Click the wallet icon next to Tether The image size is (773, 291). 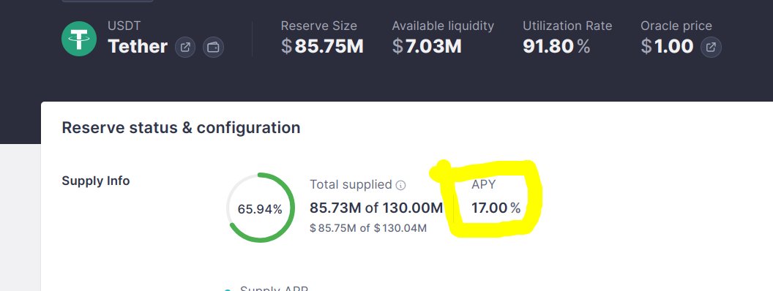214,48
